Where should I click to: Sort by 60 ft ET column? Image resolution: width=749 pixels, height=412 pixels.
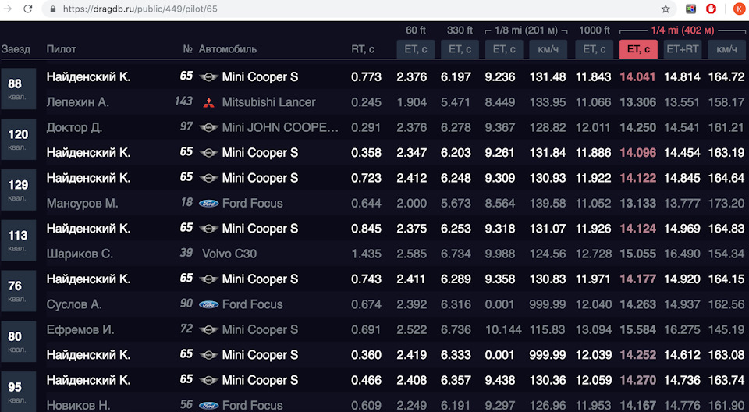415,49
